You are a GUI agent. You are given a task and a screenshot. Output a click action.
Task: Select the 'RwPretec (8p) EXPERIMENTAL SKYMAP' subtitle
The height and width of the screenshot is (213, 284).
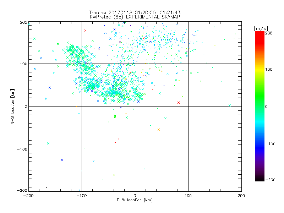click(135, 17)
